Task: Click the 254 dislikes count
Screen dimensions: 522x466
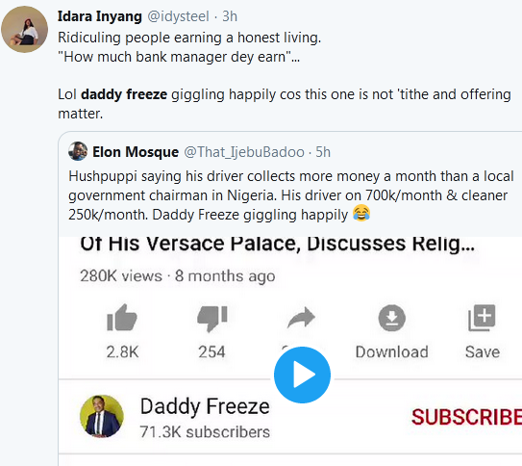Action: tap(211, 352)
